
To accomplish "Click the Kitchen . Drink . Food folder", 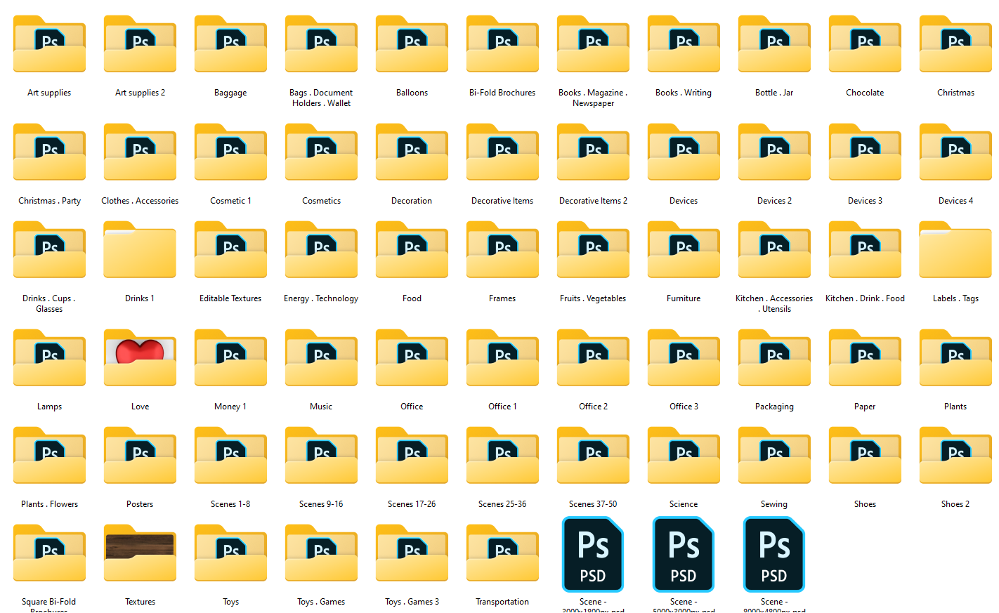I will pos(865,250).
